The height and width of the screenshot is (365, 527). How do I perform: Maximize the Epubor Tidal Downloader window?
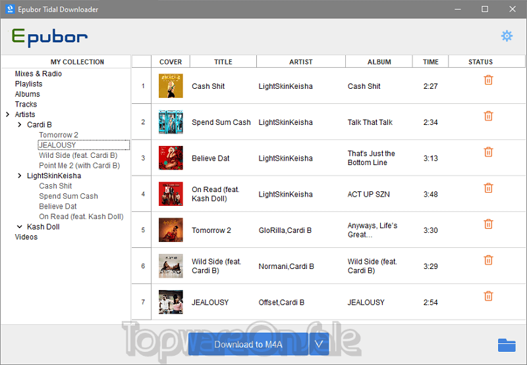coord(485,9)
